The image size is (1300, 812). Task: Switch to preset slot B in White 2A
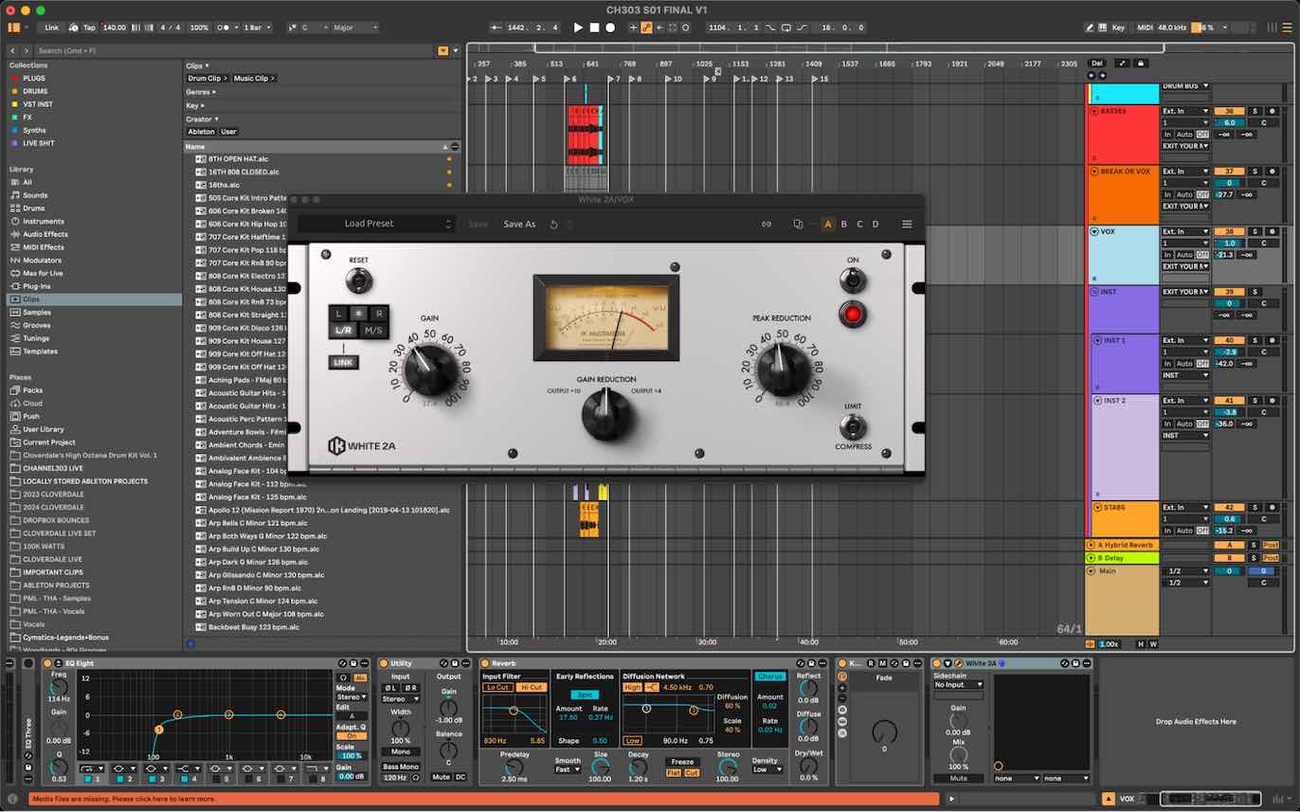(843, 225)
